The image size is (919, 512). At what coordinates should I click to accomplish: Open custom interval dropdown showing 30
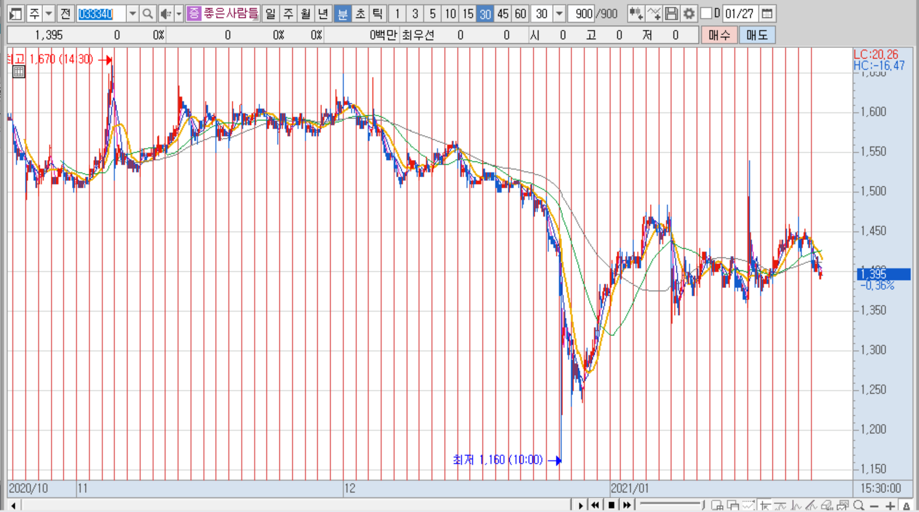(x=559, y=14)
